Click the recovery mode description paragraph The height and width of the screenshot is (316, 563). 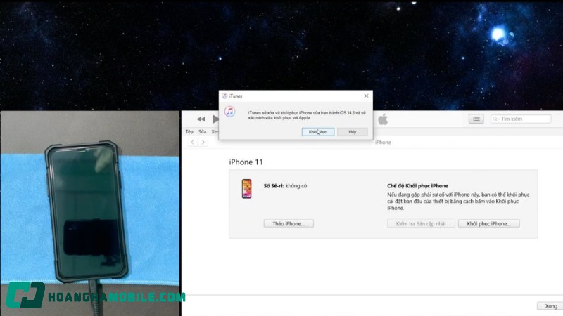click(458, 202)
